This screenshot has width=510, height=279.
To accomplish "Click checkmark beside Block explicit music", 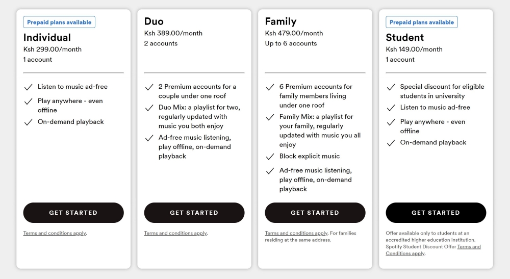I will [x=270, y=157].
